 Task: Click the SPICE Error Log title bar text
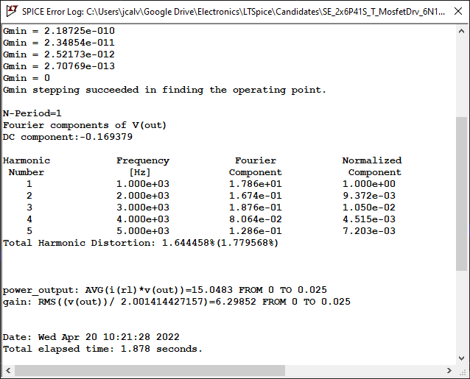tap(234, 12)
